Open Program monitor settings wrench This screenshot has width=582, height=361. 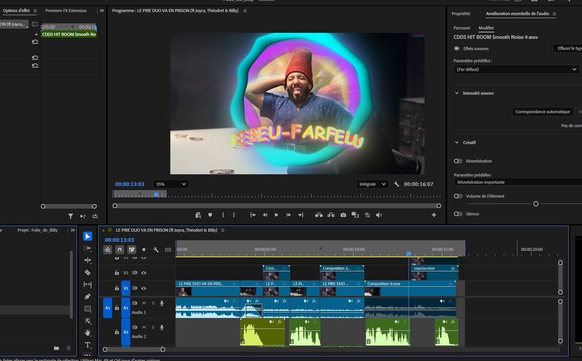[396, 184]
